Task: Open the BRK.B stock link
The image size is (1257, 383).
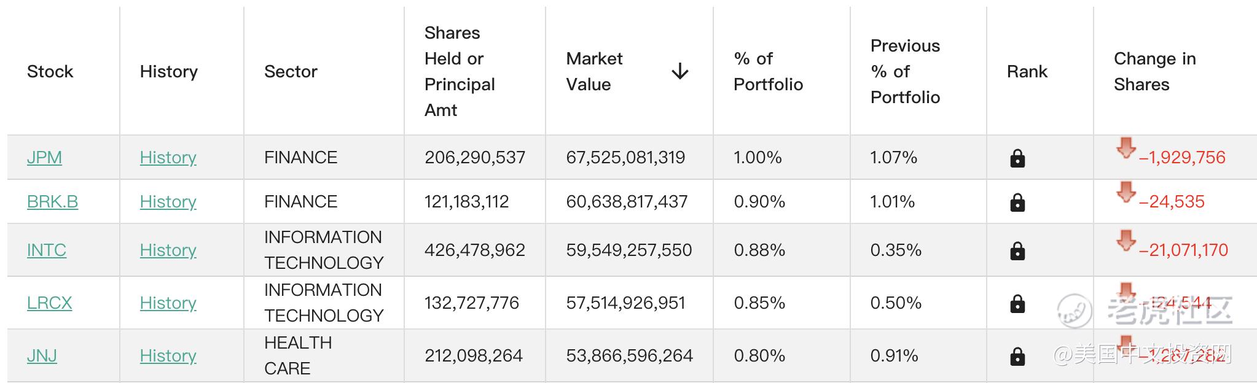Action: click(52, 201)
